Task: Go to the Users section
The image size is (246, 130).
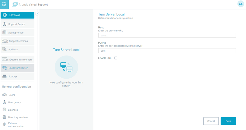Action: (x=12, y=95)
